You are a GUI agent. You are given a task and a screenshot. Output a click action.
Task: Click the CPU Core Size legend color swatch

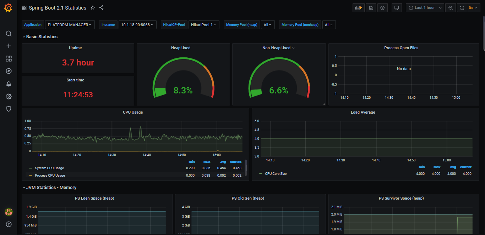(x=261, y=174)
